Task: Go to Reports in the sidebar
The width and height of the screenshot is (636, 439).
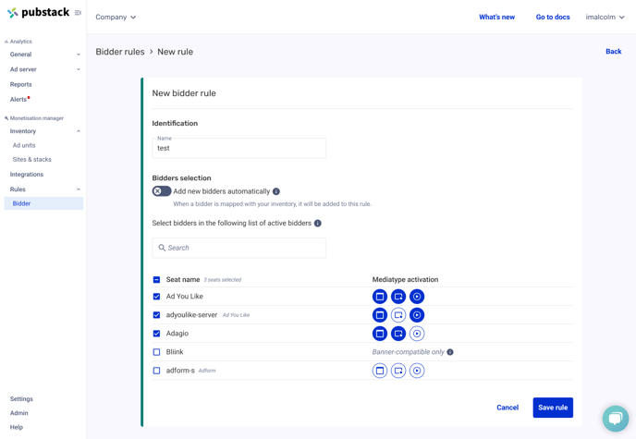Action: 21,84
